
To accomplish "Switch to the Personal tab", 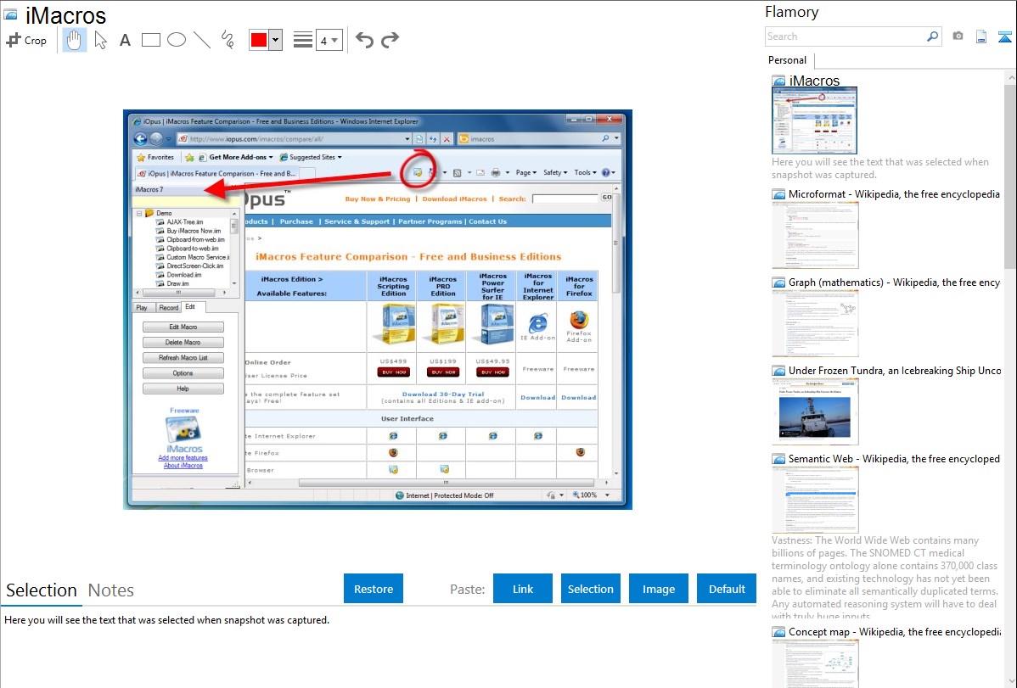I will (x=788, y=59).
